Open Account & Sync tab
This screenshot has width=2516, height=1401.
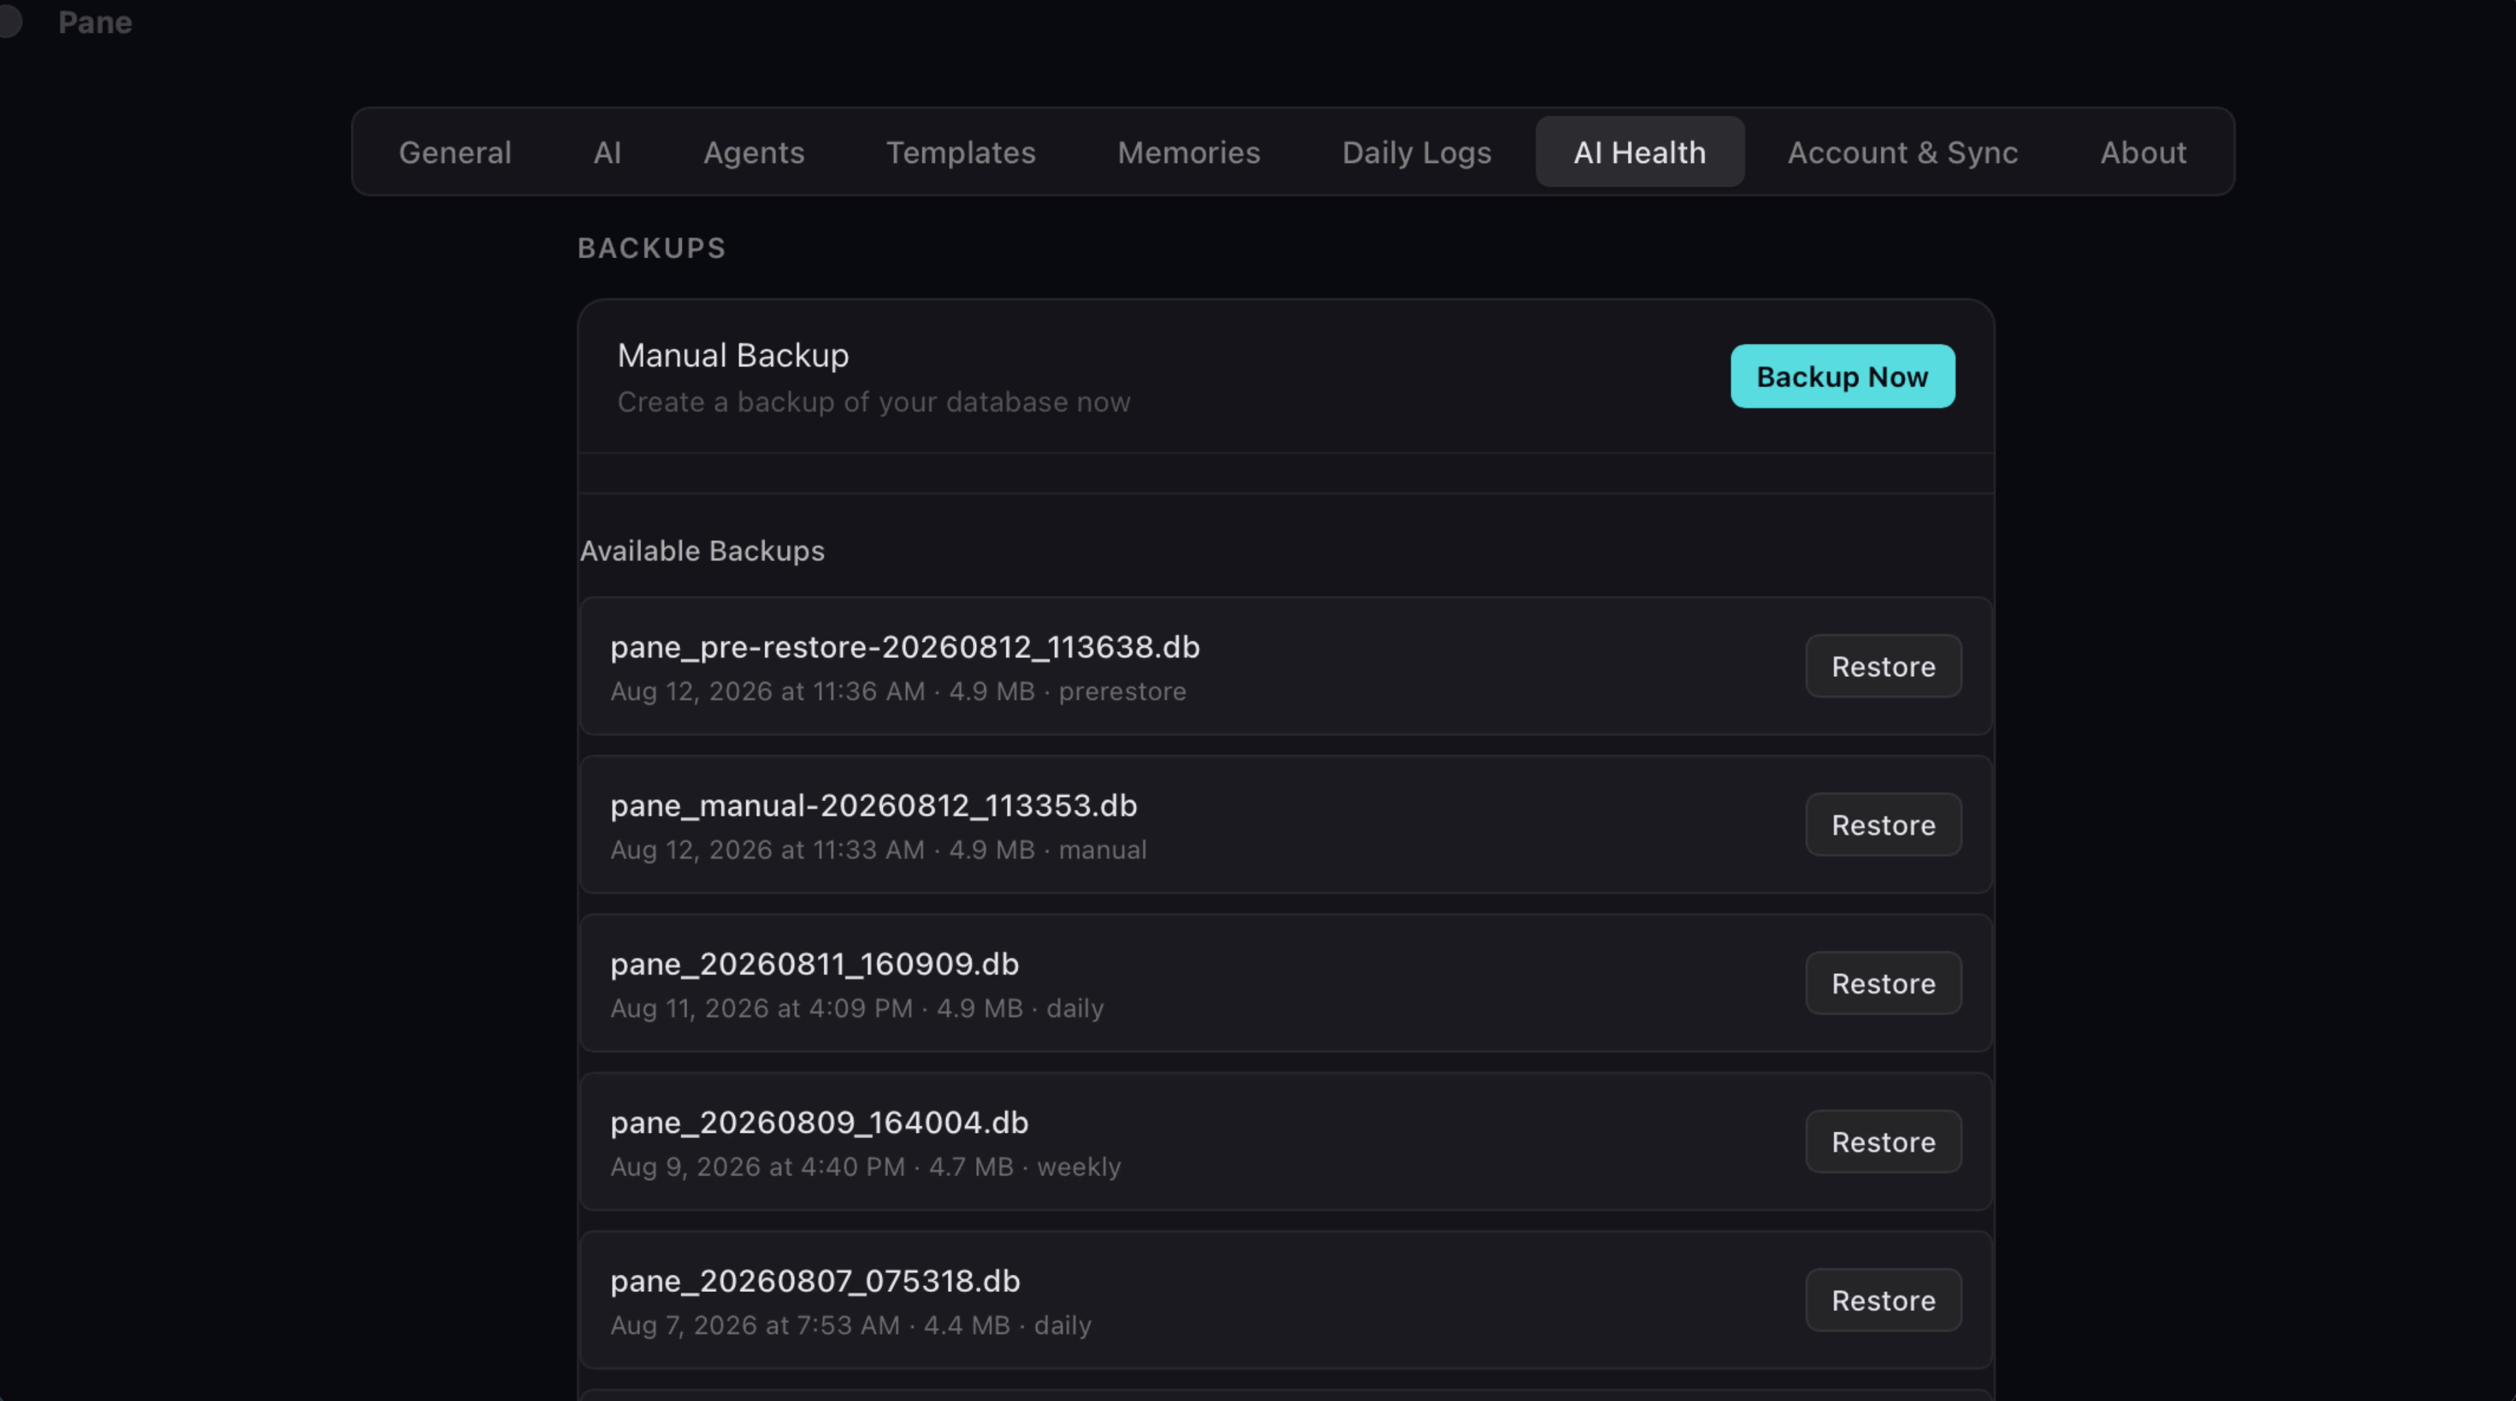tap(1902, 152)
